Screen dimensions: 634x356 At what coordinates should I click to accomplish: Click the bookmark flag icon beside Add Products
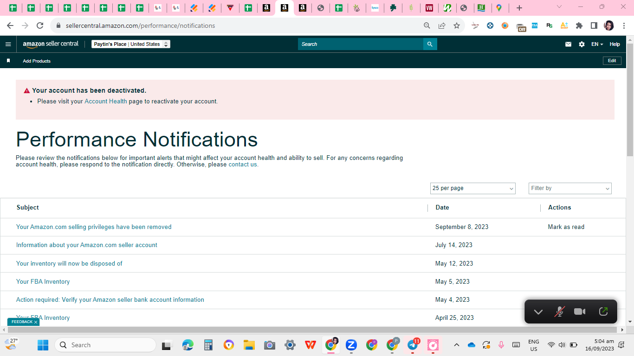pos(8,61)
